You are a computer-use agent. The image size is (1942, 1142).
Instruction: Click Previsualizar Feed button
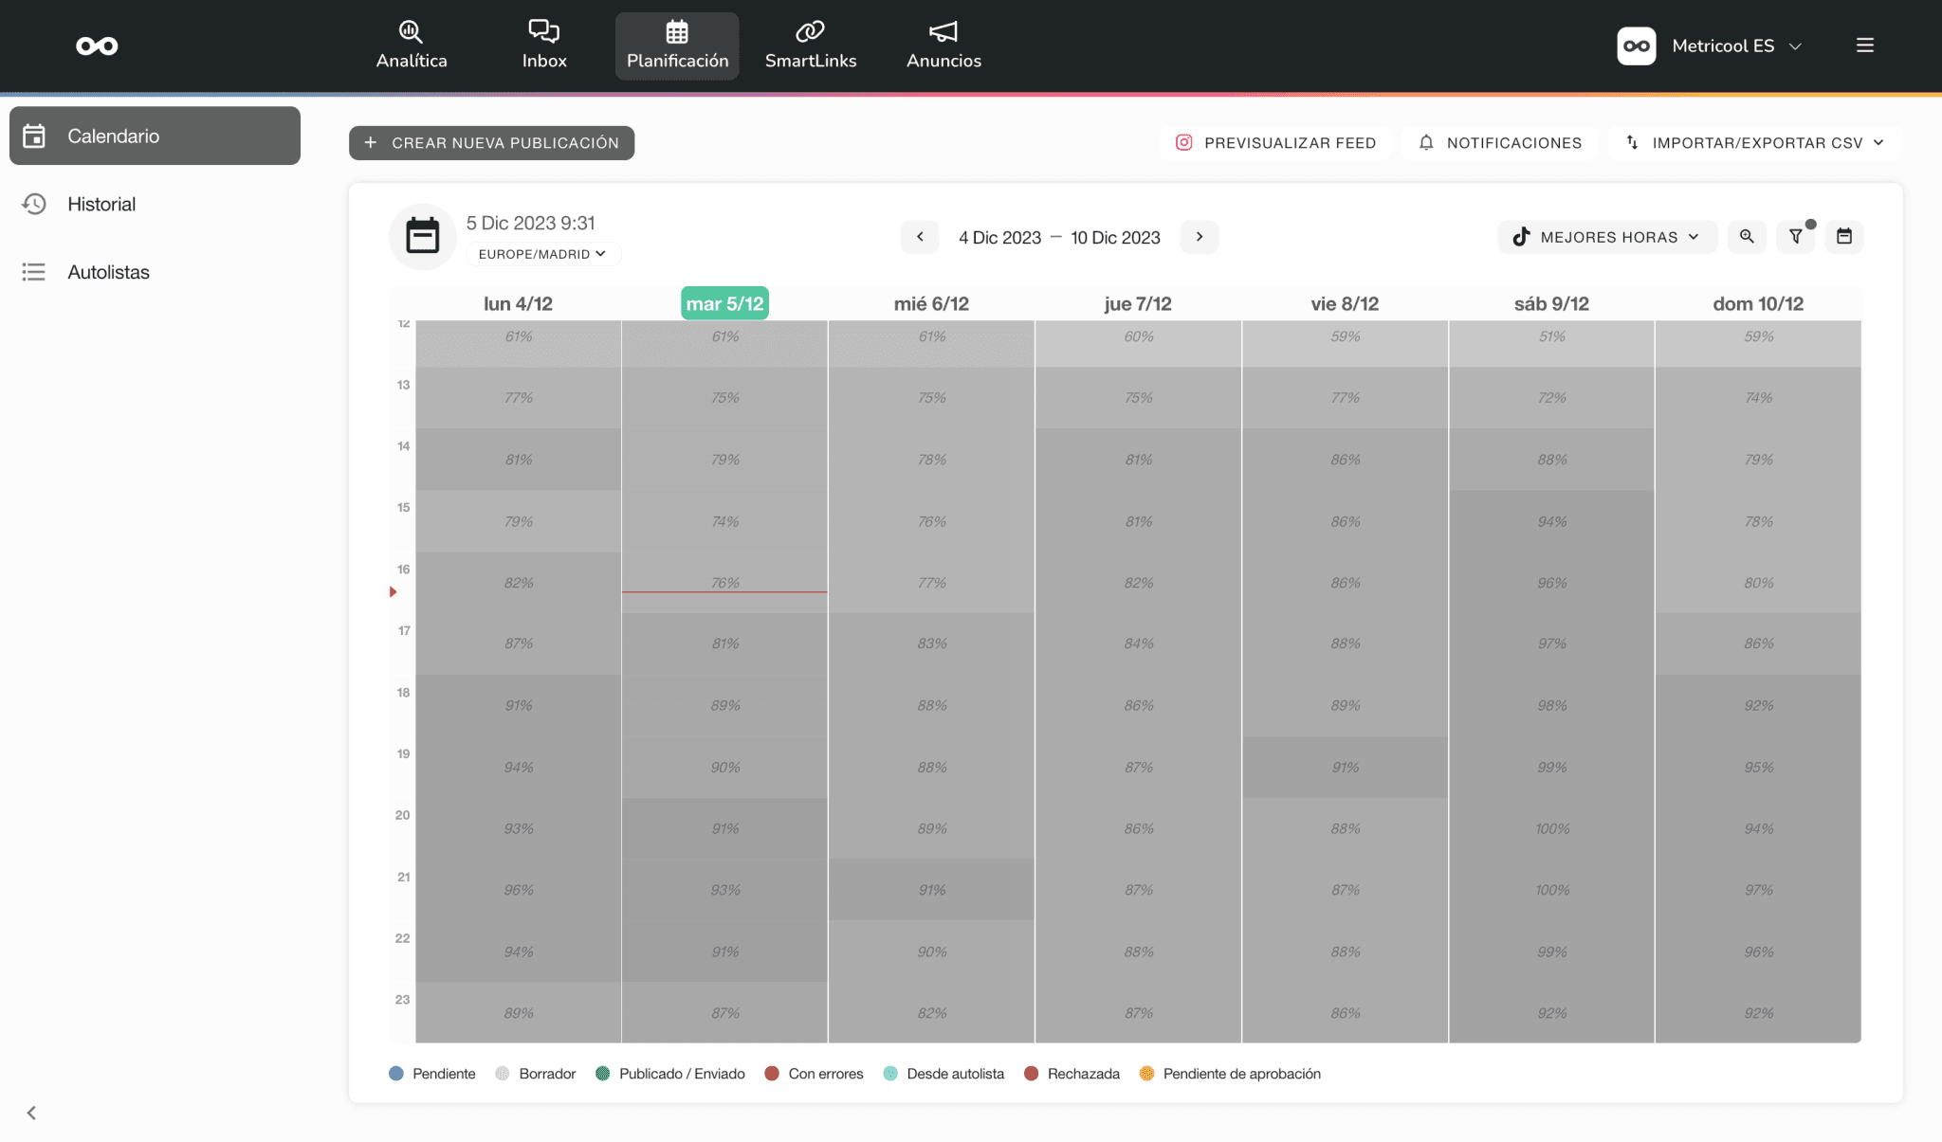point(1276,143)
